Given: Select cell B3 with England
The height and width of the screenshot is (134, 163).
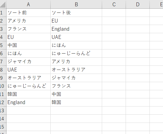Looking at the screenshot, I should click(76, 29).
